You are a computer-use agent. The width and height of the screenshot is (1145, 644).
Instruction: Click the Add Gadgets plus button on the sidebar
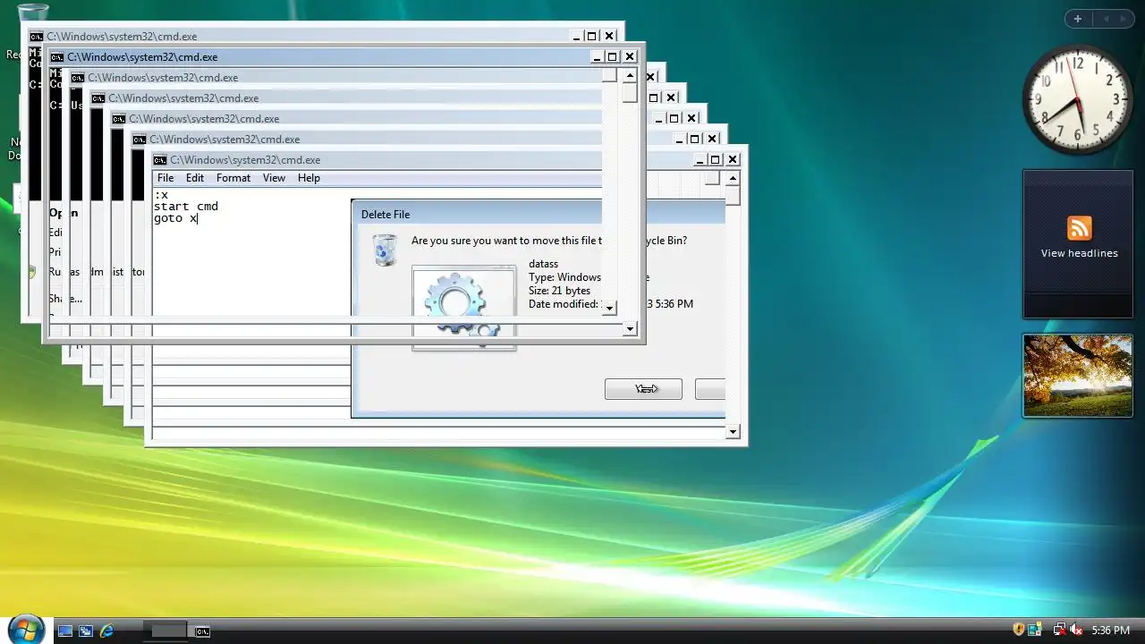pos(1078,19)
